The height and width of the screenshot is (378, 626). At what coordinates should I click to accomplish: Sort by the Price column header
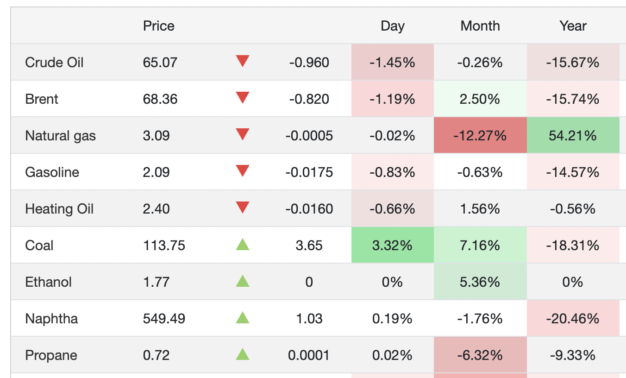[x=159, y=26]
